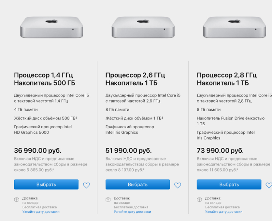Click heading Процессор 2,8 ГГц Накопитель 1 ТБ
Viewport: 272px width, 221px height.
point(227,79)
